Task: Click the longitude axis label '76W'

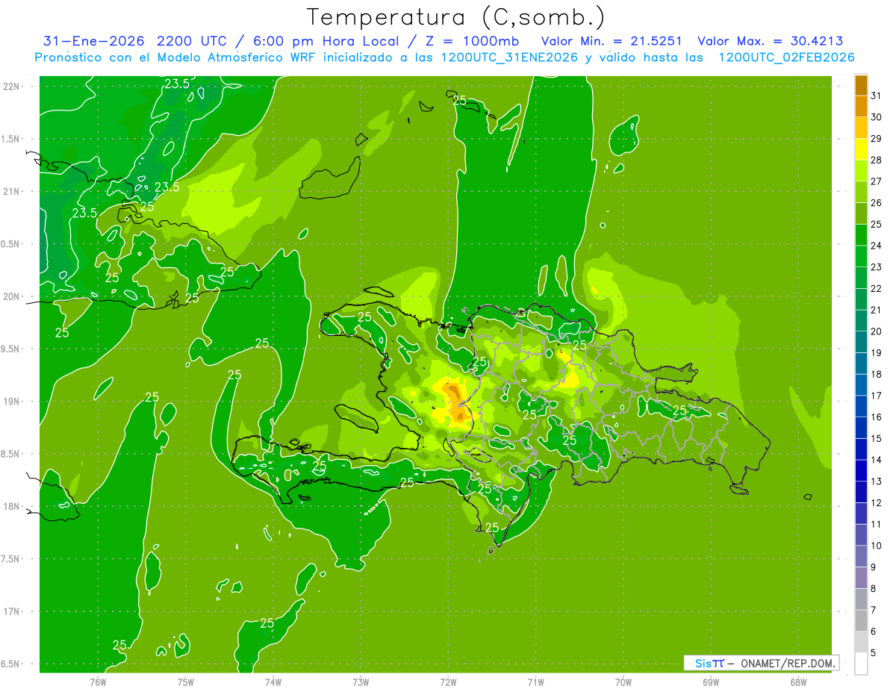Action: [98, 682]
